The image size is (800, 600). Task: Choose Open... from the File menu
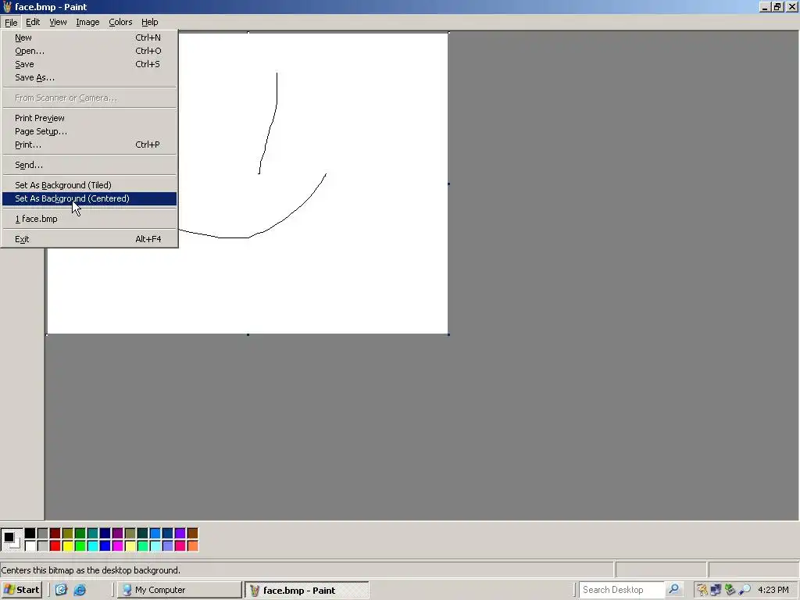[x=89, y=51]
